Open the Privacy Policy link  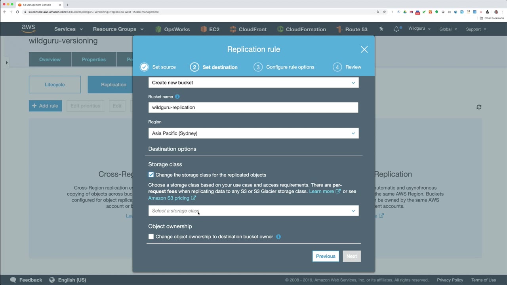[450, 280]
